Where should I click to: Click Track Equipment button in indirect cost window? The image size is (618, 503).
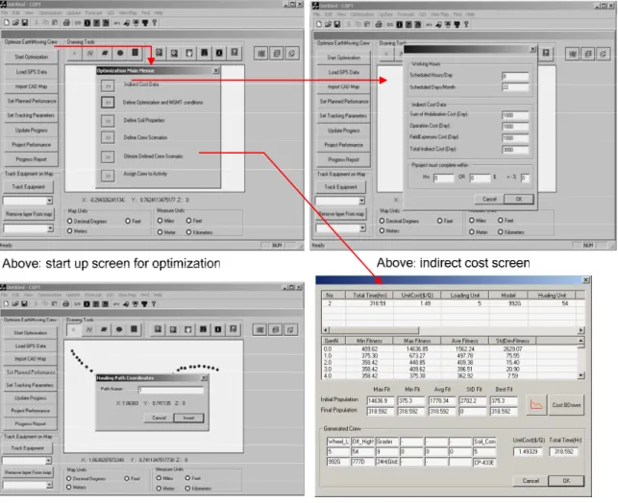pos(341,187)
